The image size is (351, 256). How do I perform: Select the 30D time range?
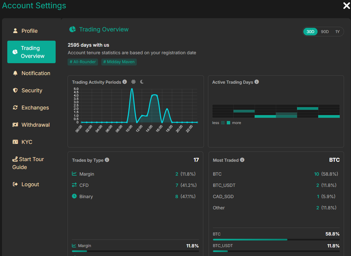pyautogui.click(x=310, y=32)
